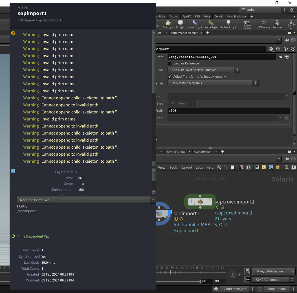This screenshot has width=297, height=293.
Task: Add a Portal Light from shelf
Action: [211, 24]
